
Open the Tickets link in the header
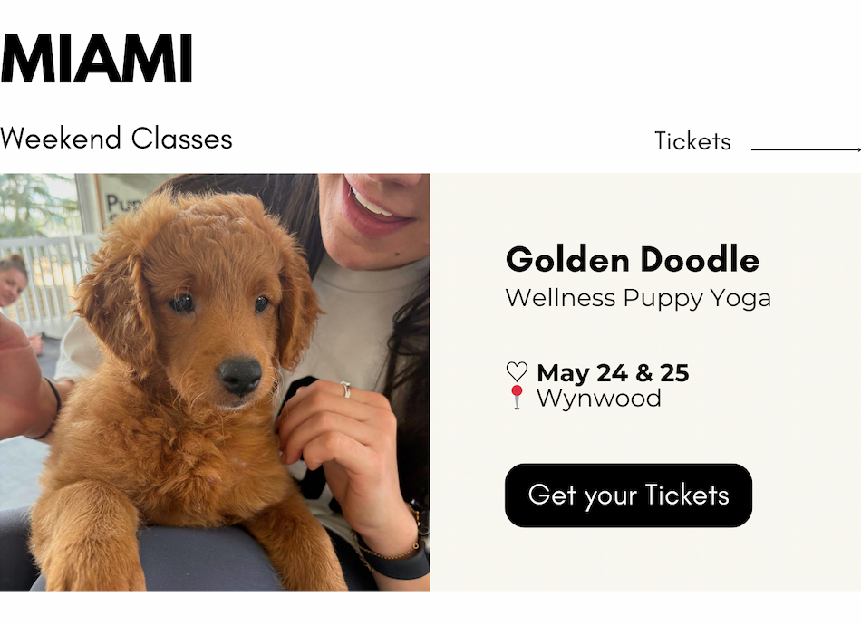click(x=692, y=141)
